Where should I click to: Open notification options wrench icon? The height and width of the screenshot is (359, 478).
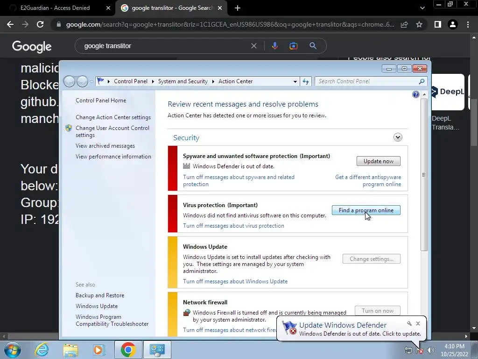click(x=409, y=323)
